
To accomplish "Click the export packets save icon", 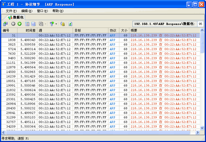I will [x=5, y=24].
